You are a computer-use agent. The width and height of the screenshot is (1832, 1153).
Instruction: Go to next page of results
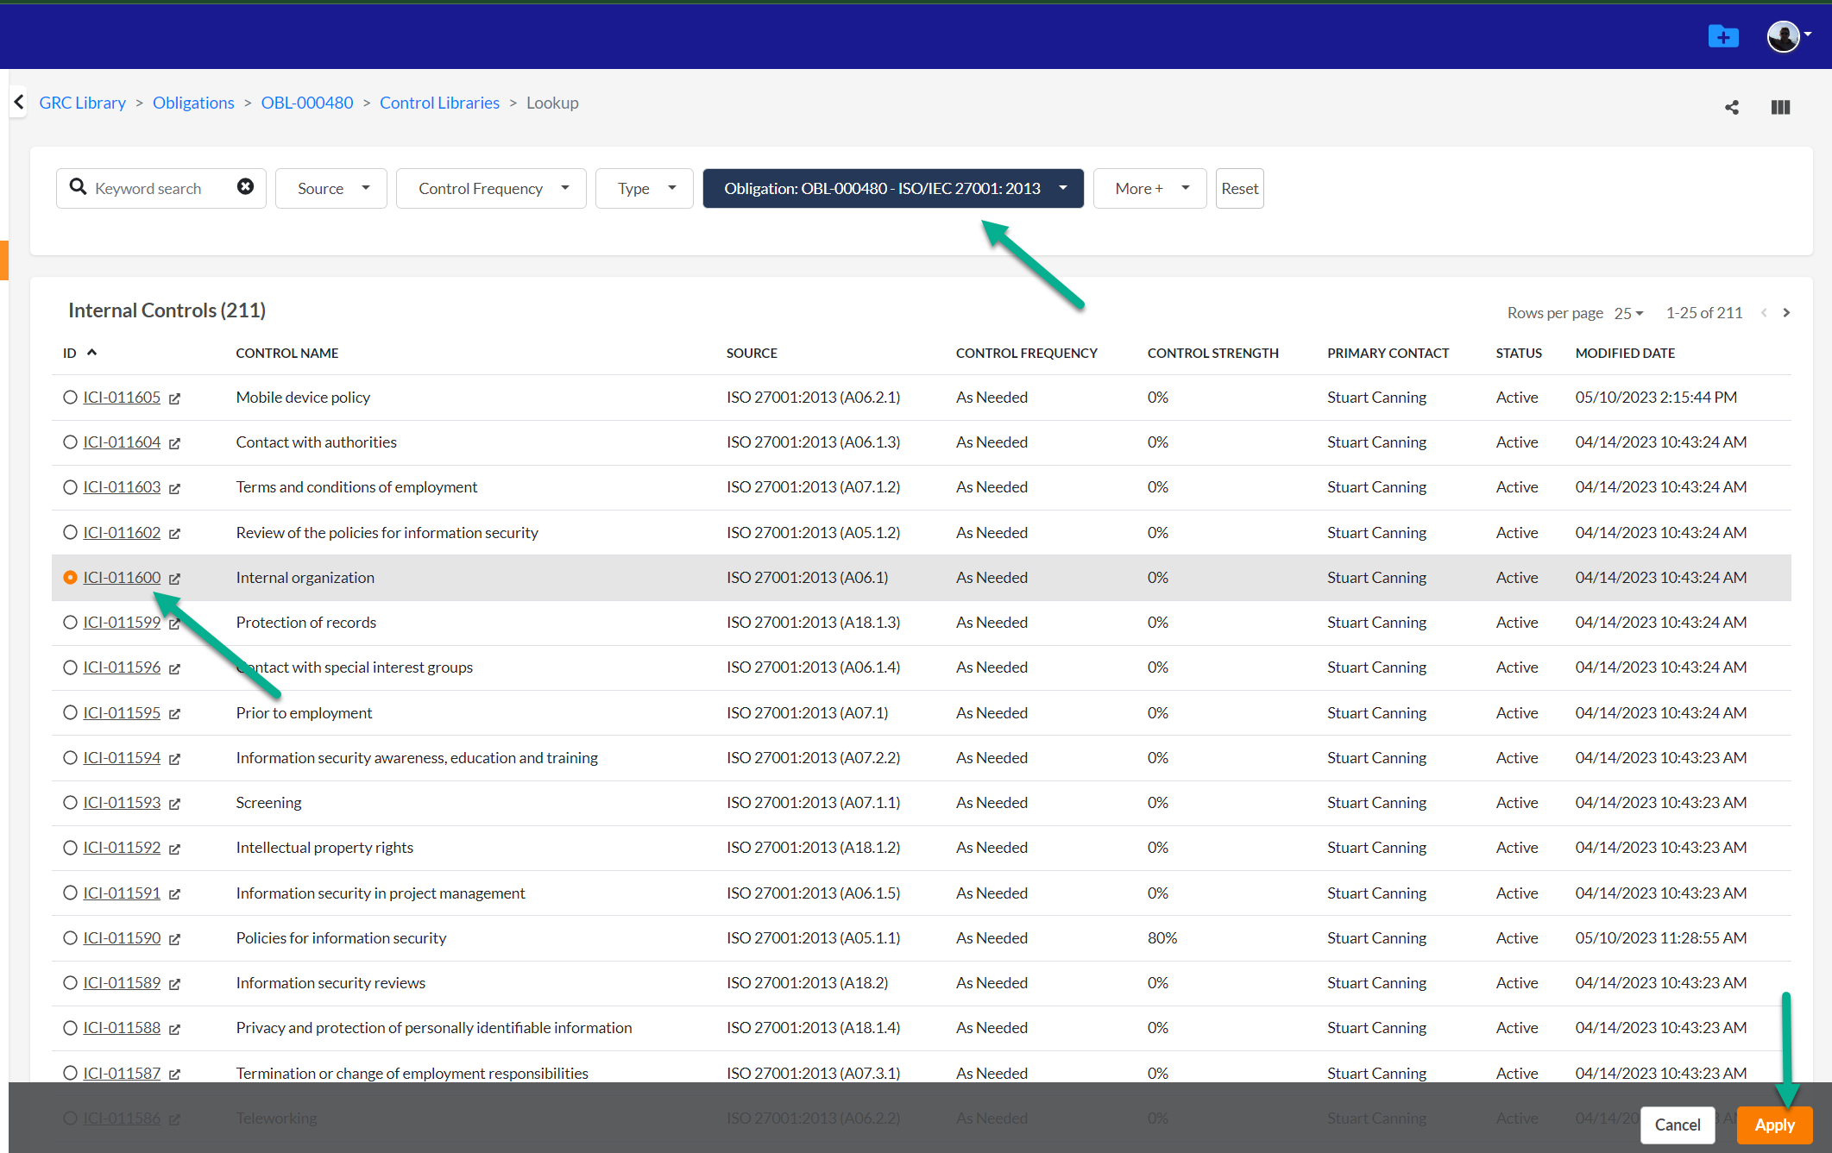(x=1786, y=313)
